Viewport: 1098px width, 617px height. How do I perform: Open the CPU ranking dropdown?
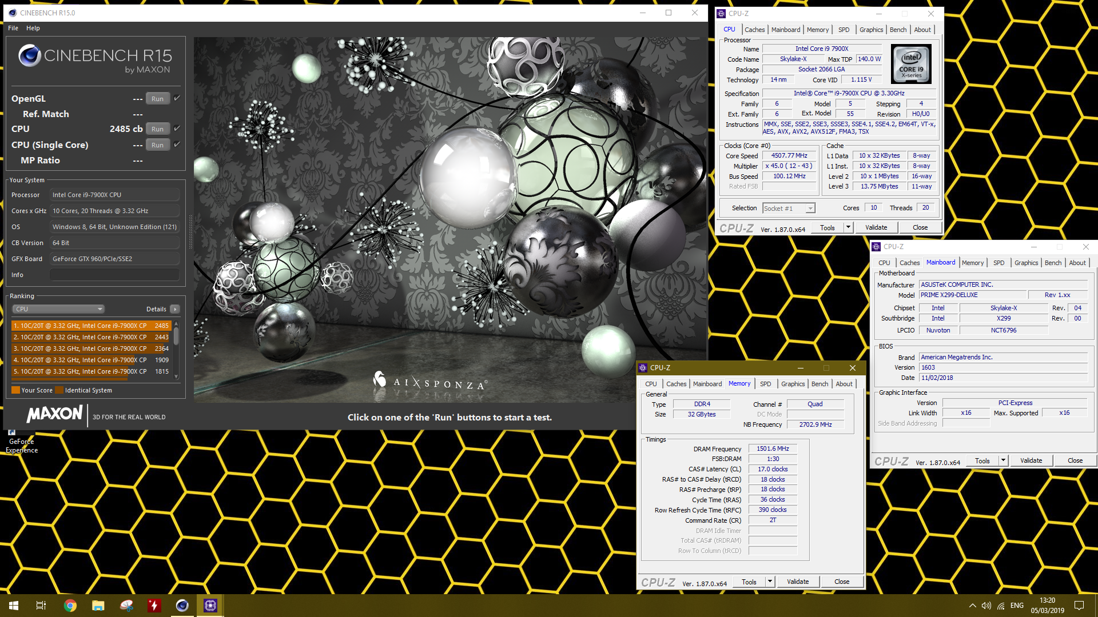pos(58,309)
